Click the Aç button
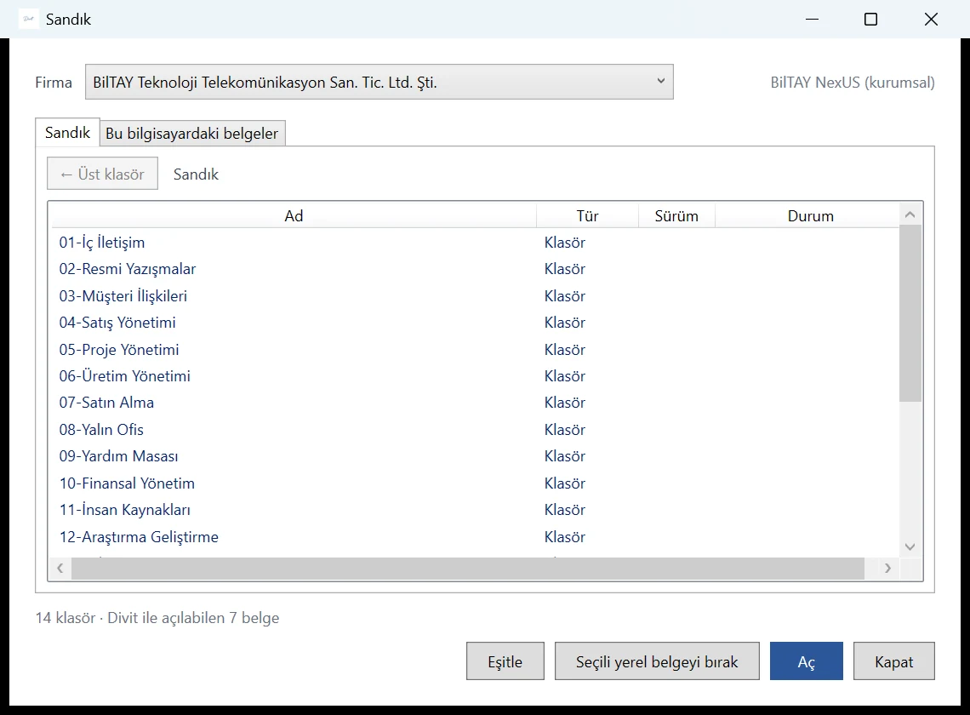970x715 pixels. 806,661
